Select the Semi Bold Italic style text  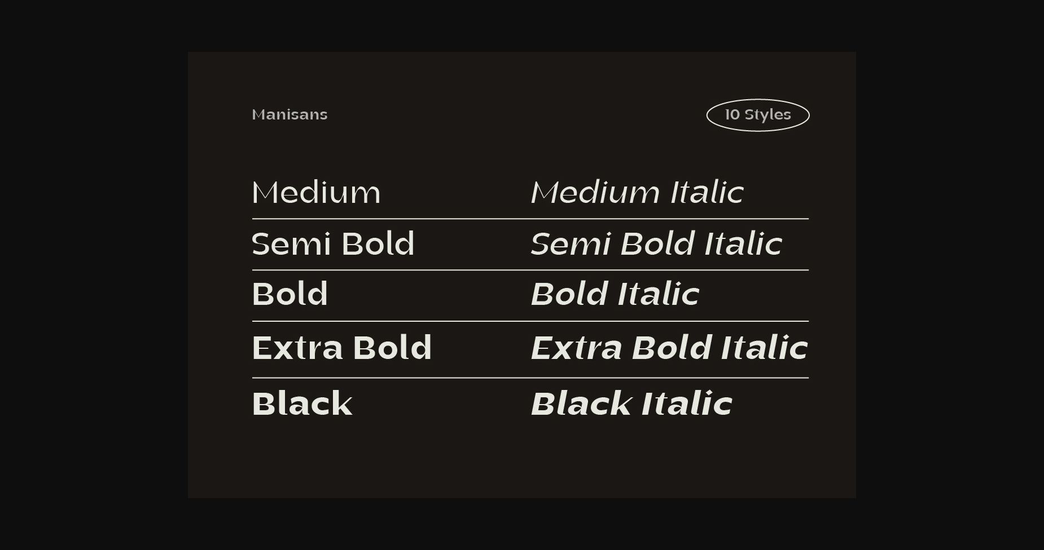pos(656,243)
